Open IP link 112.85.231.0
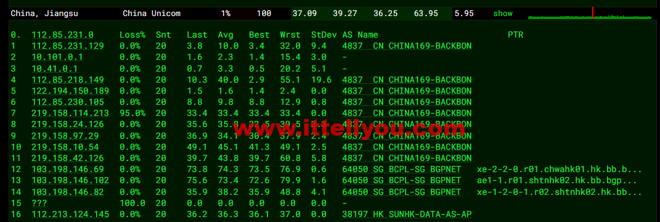Image resolution: width=660 pixels, height=222 pixels. coord(62,35)
